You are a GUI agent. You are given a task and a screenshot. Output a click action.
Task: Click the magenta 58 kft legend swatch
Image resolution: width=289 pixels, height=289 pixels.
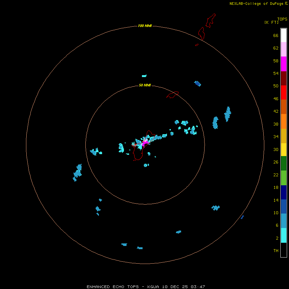pos(284,64)
